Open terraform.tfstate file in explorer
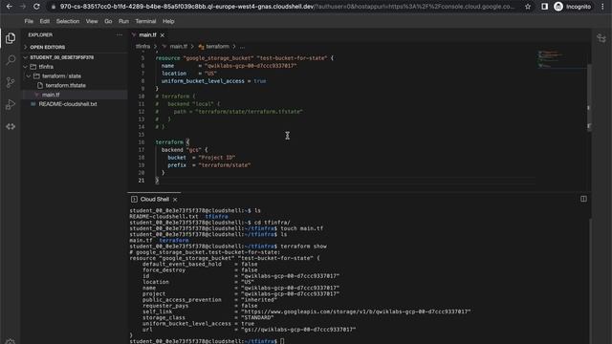 tap(66, 85)
